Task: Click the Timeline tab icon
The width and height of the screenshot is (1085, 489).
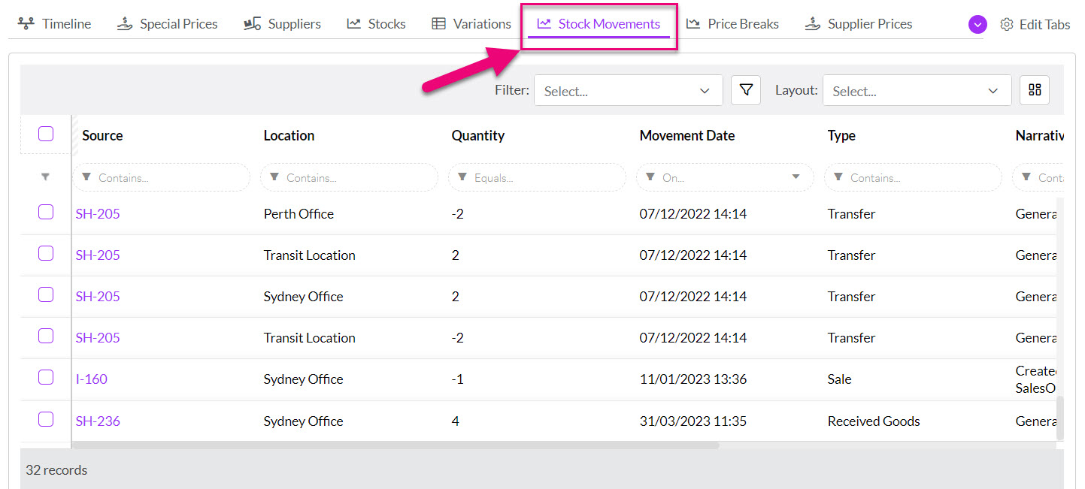Action: click(x=26, y=24)
